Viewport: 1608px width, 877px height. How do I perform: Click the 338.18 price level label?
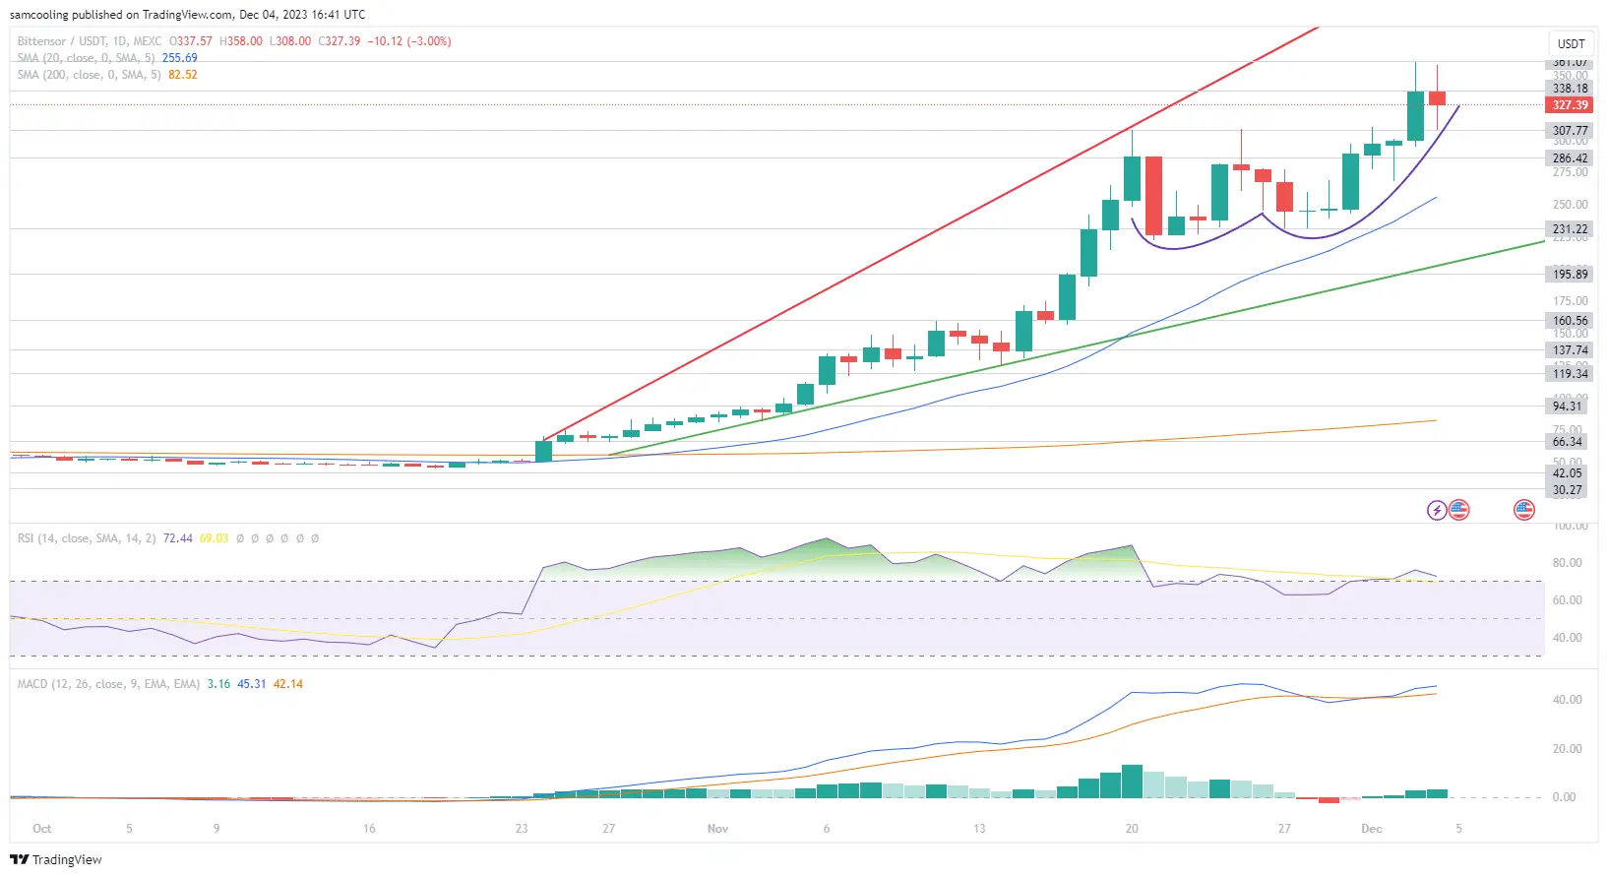1570,89
